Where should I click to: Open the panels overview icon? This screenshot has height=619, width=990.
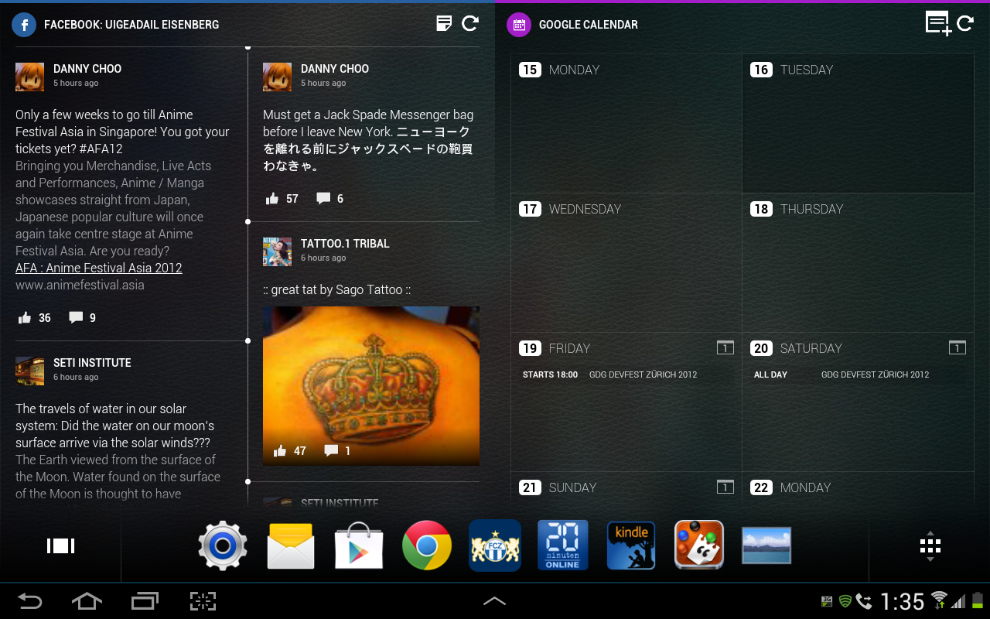coord(60,545)
